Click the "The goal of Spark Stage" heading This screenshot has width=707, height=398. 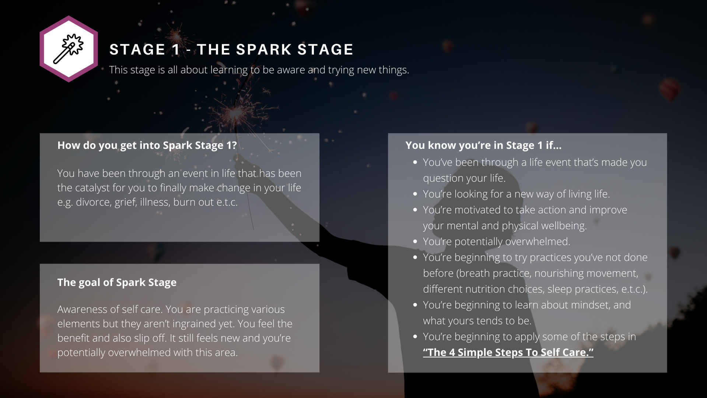(117, 282)
